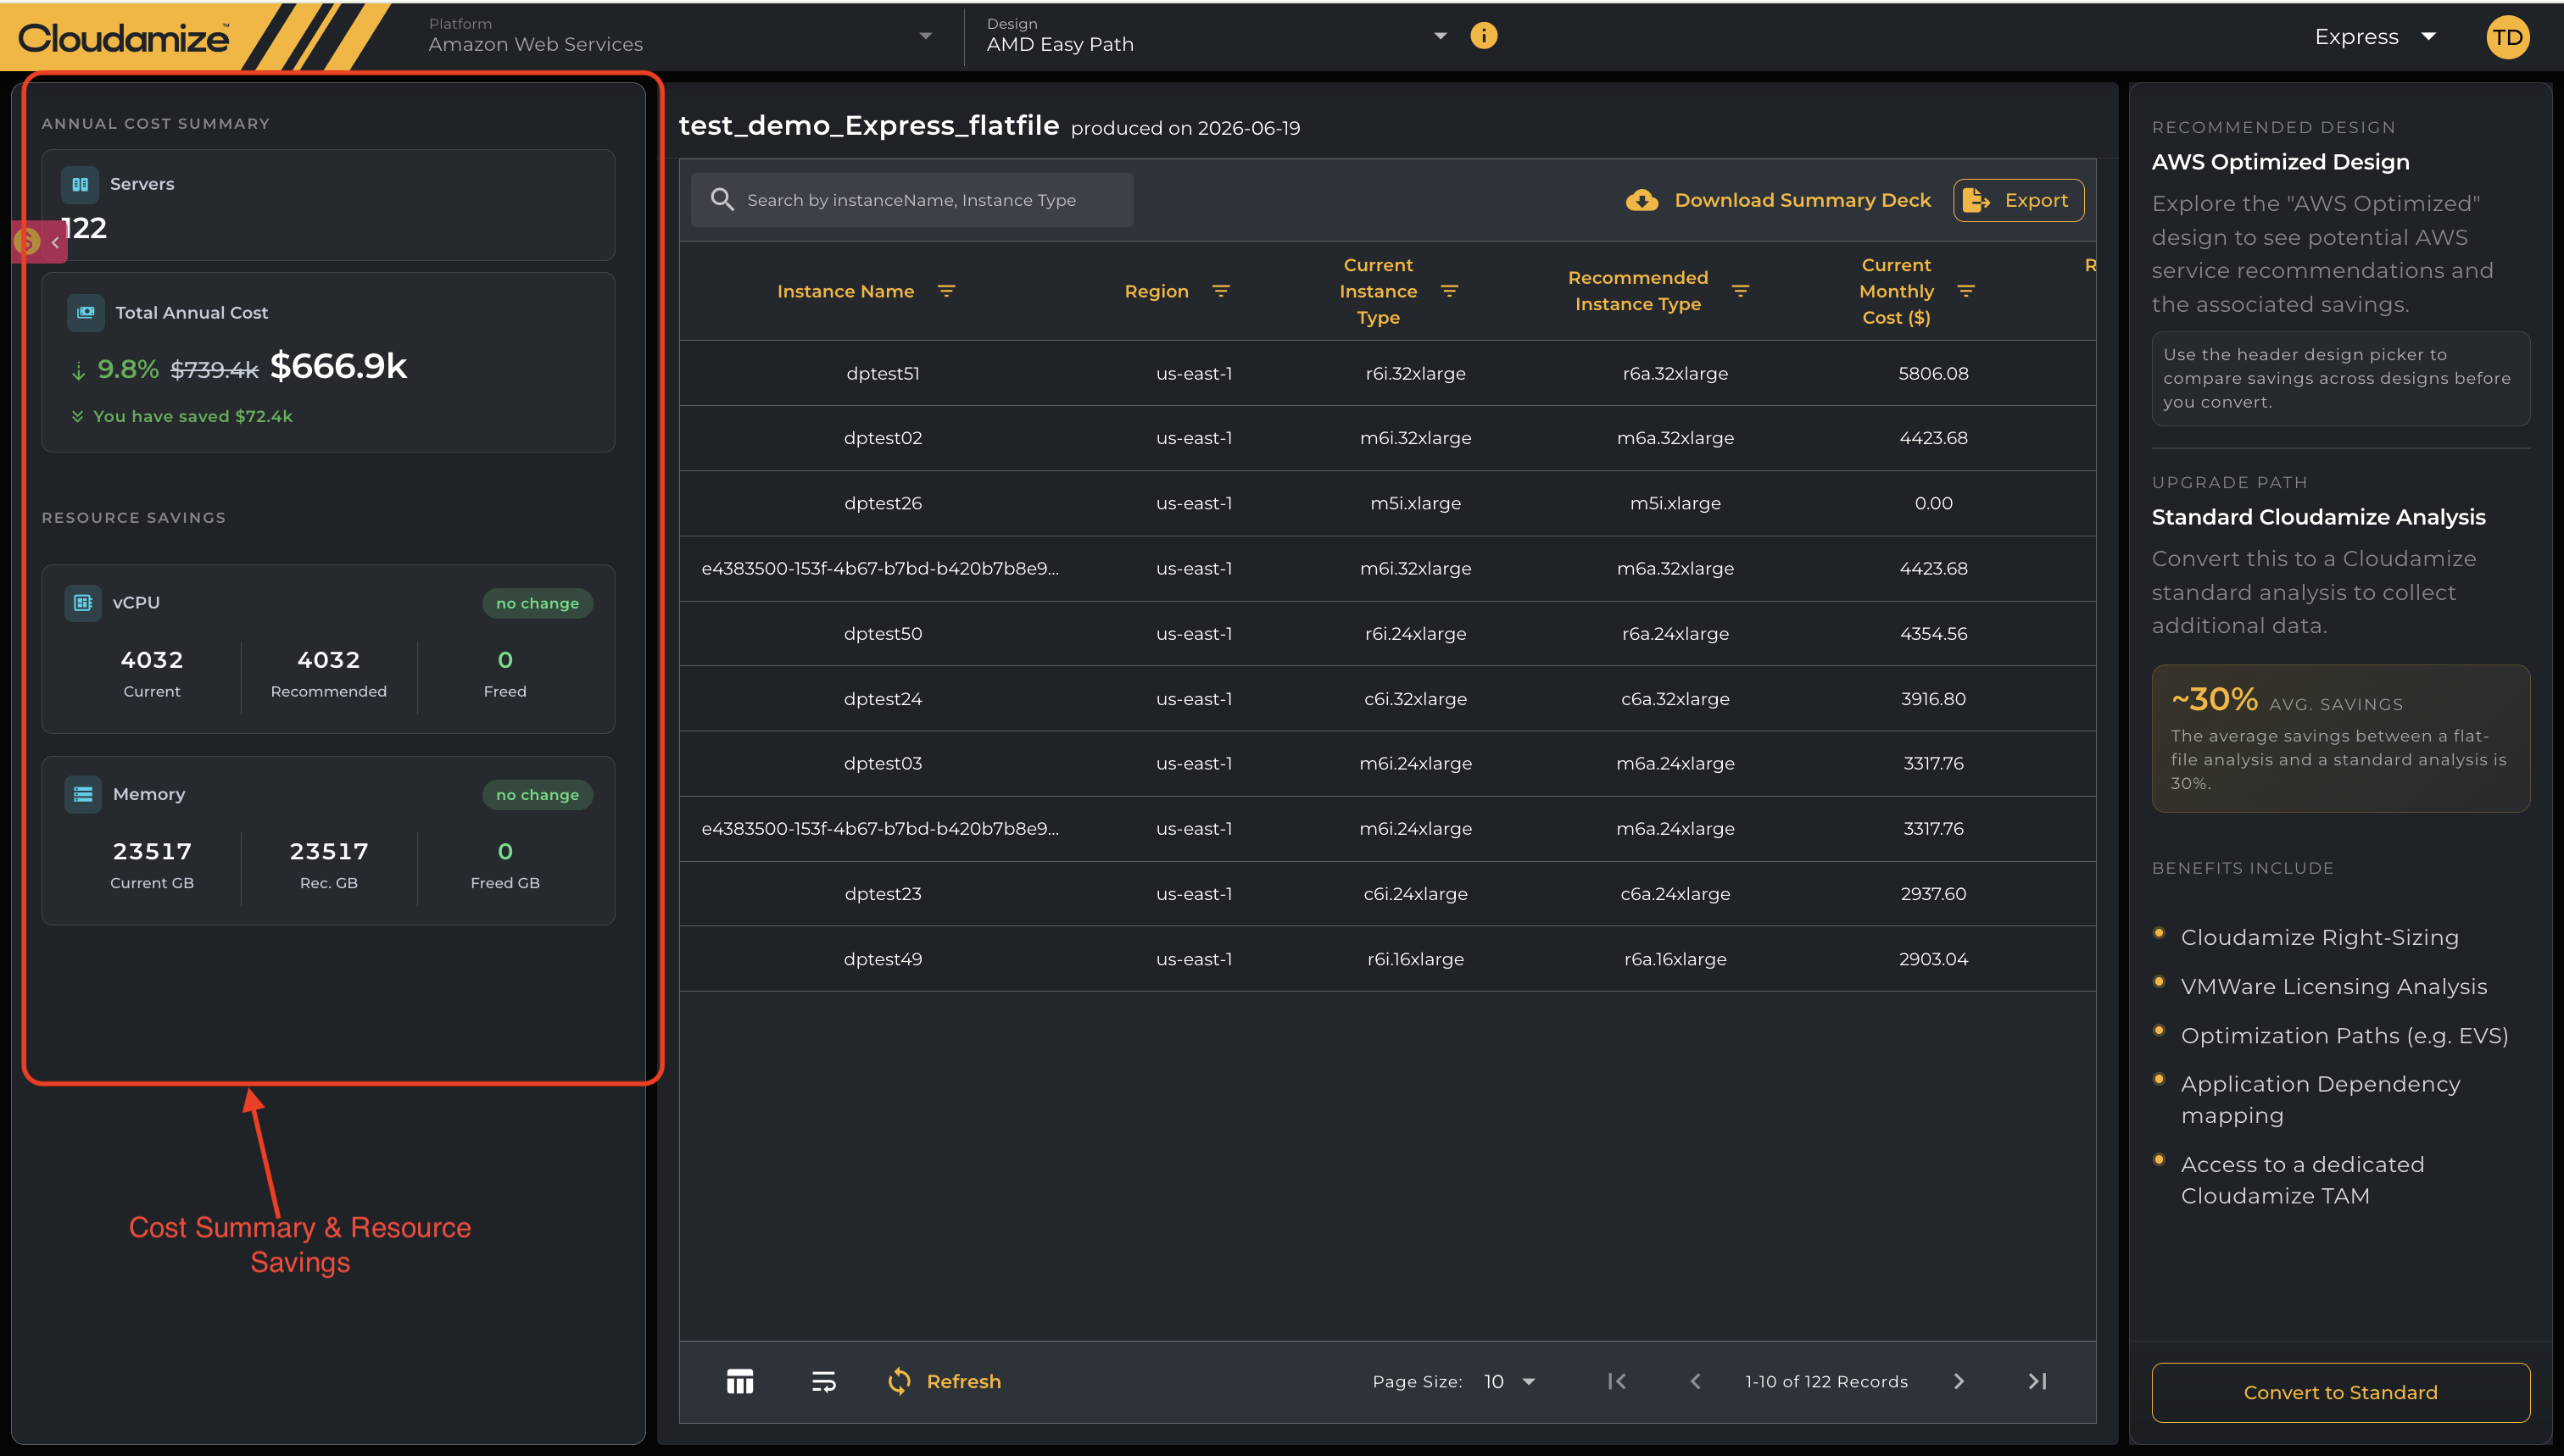2564x1456 pixels.
Task: Click the 9.8% savings percentage
Action: pos(127,369)
